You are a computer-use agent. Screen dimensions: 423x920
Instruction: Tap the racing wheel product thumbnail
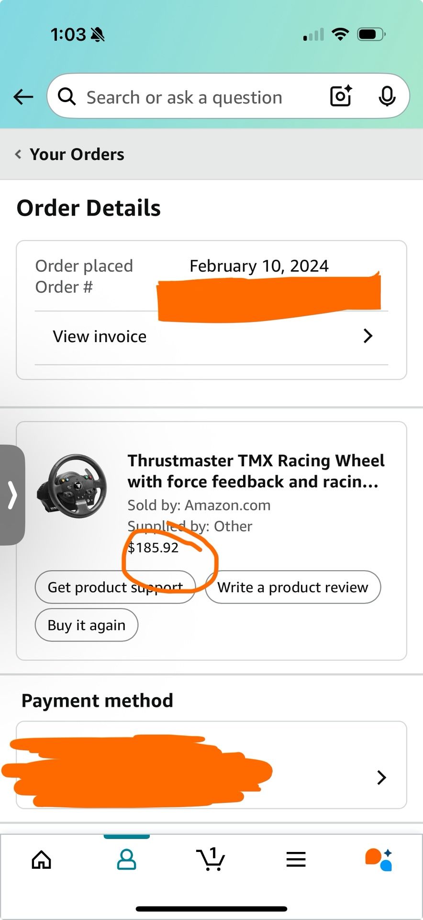pyautogui.click(x=72, y=487)
